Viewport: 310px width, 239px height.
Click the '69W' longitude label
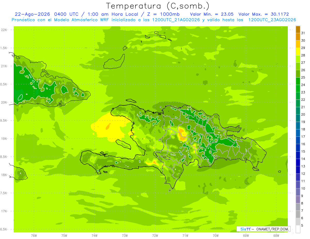pos(246,235)
